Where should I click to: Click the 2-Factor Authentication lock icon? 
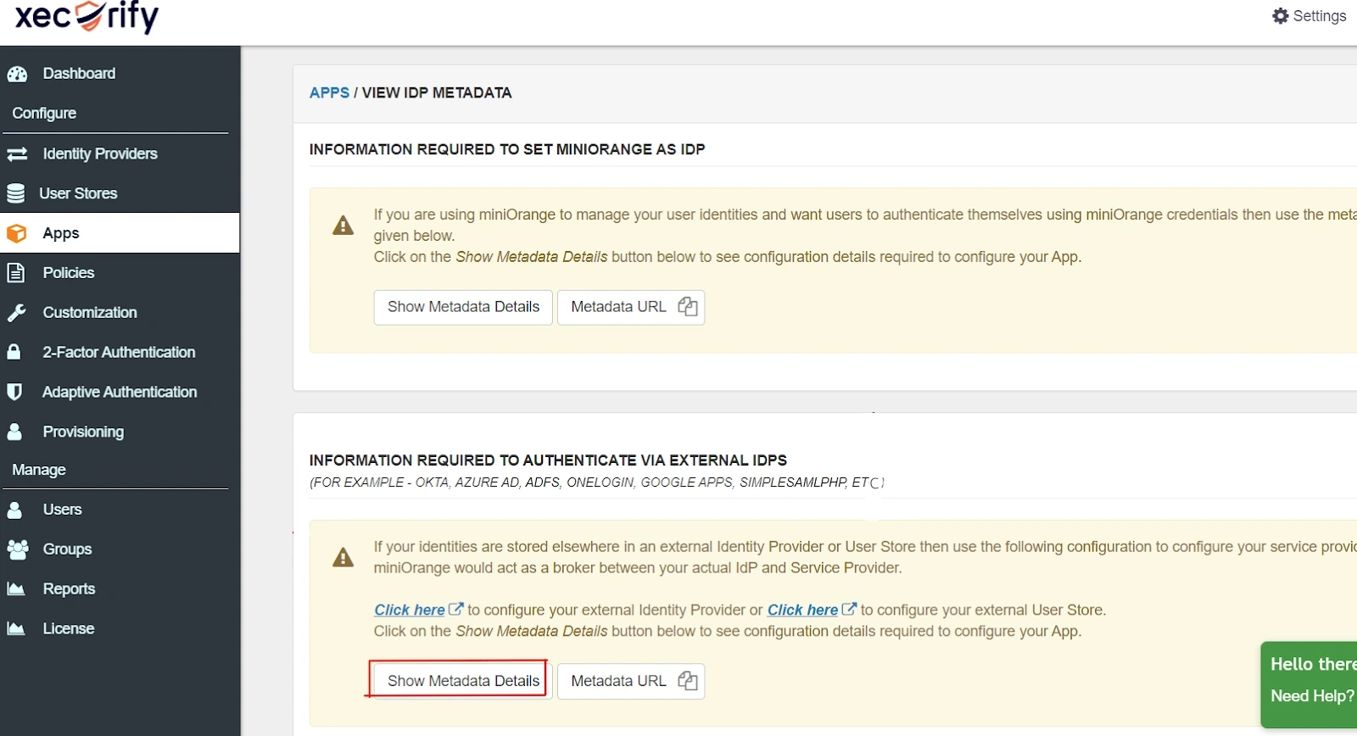click(x=14, y=352)
